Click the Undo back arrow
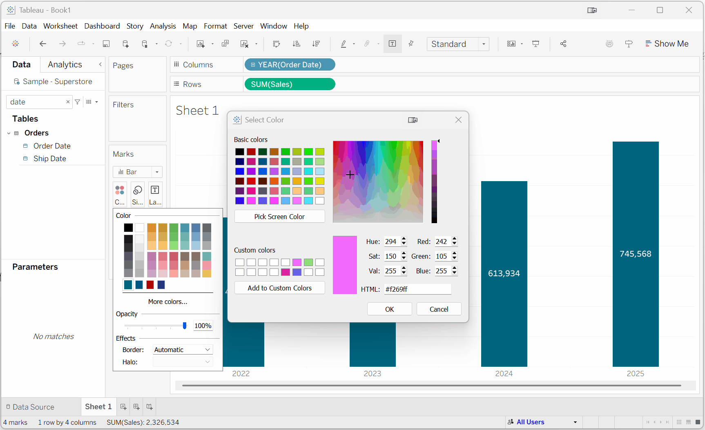The height and width of the screenshot is (430, 705). tap(43, 44)
